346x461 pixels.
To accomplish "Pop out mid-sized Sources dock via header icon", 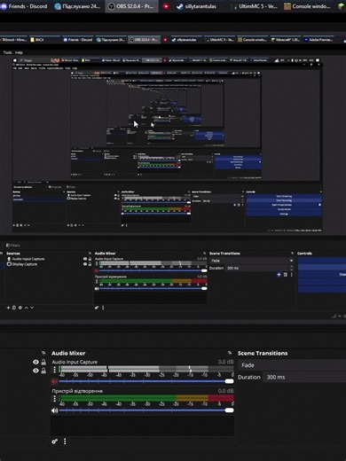I will pos(90,254).
